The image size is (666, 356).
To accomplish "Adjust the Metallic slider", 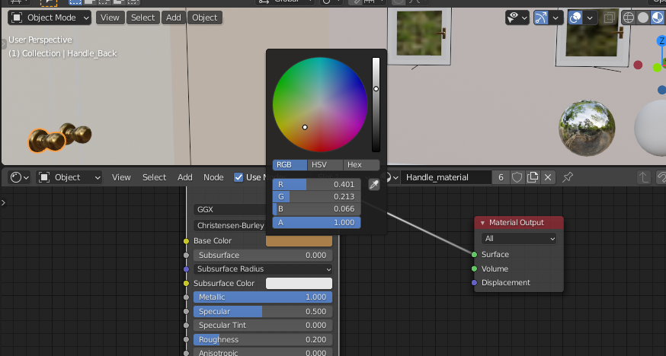I will click(x=263, y=297).
